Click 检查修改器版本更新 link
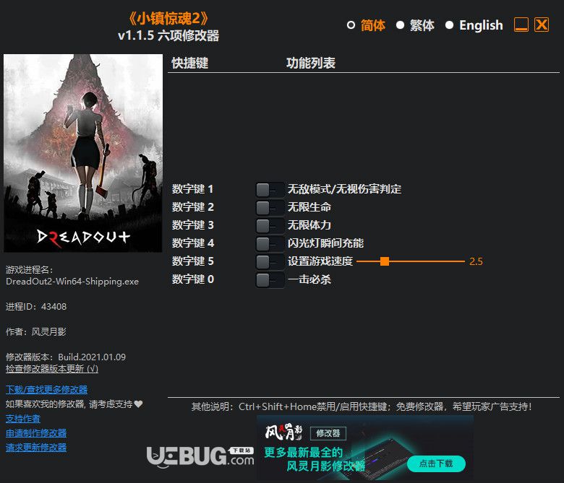Screen dimensions: 564x483 pos(52,369)
